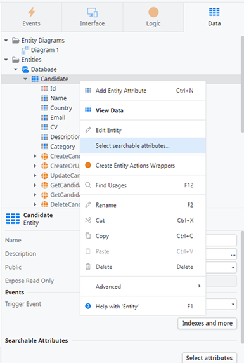
Task: Click the Indexes and more button
Action: 207,323
